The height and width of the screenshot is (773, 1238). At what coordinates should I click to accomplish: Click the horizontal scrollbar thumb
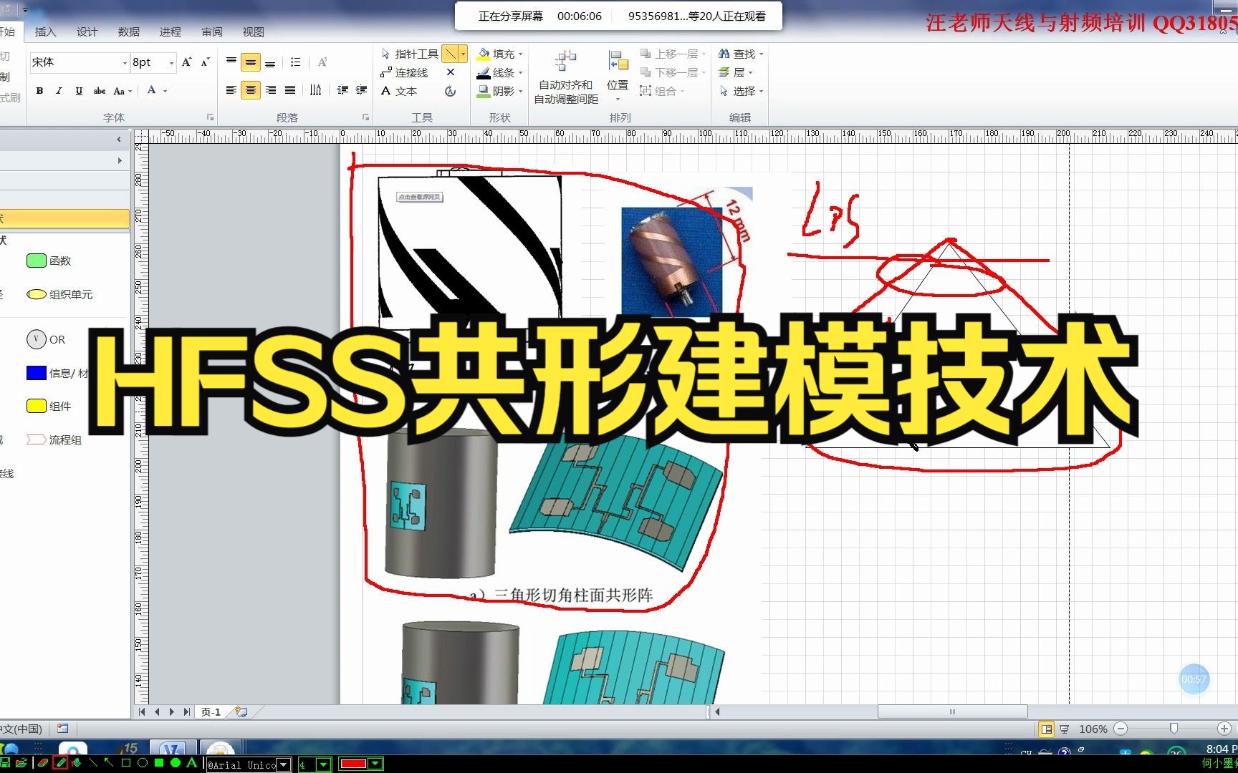952,712
